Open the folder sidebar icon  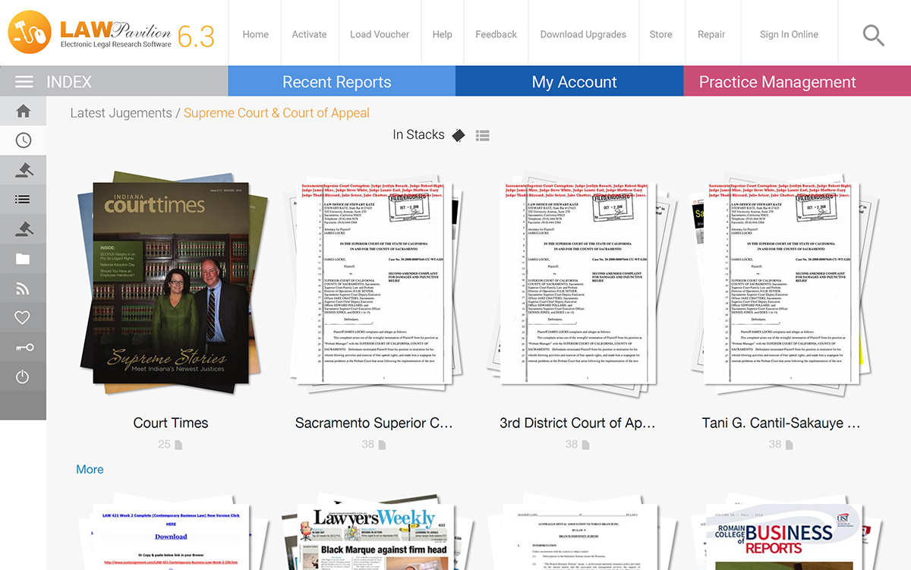point(23,259)
